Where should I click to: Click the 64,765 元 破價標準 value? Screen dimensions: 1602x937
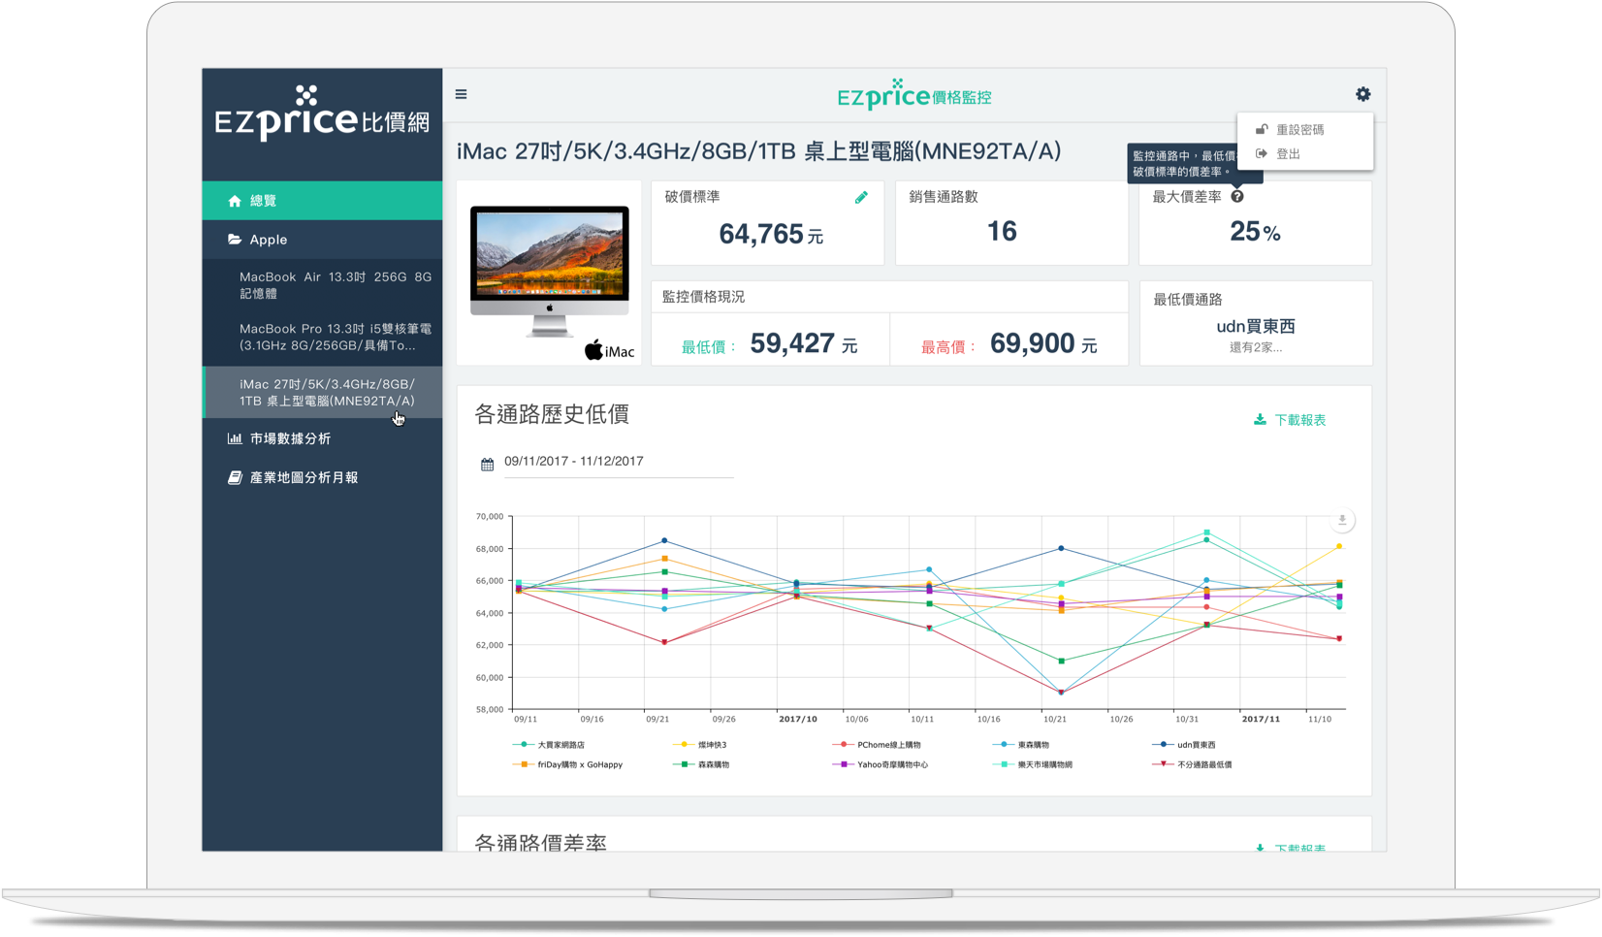[770, 234]
